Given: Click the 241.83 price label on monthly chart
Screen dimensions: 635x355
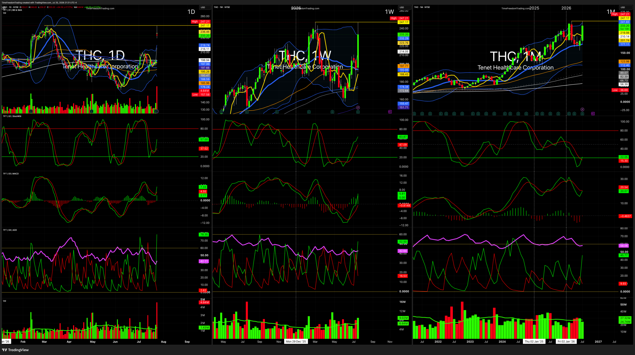Looking at the screenshot, I should pyautogui.click(x=625, y=22).
